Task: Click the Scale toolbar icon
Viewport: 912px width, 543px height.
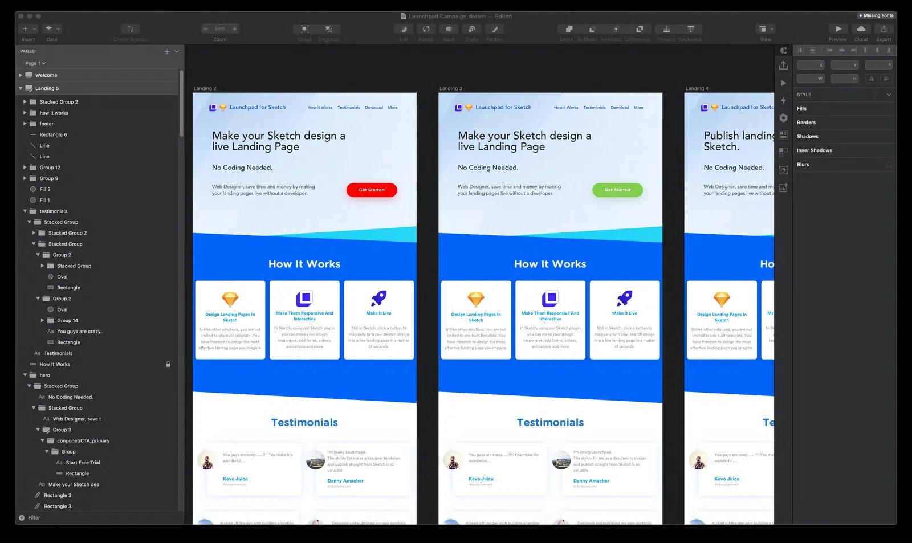Action: click(x=471, y=28)
